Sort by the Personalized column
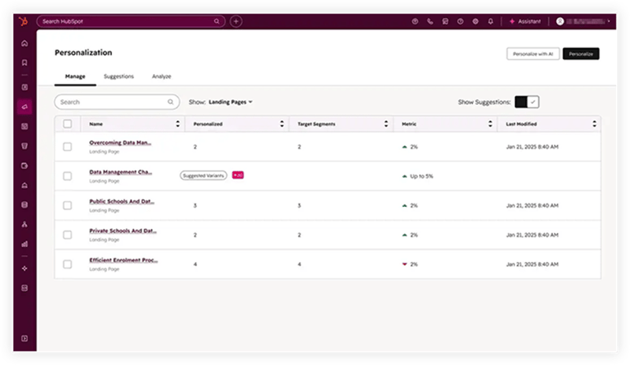 282,124
